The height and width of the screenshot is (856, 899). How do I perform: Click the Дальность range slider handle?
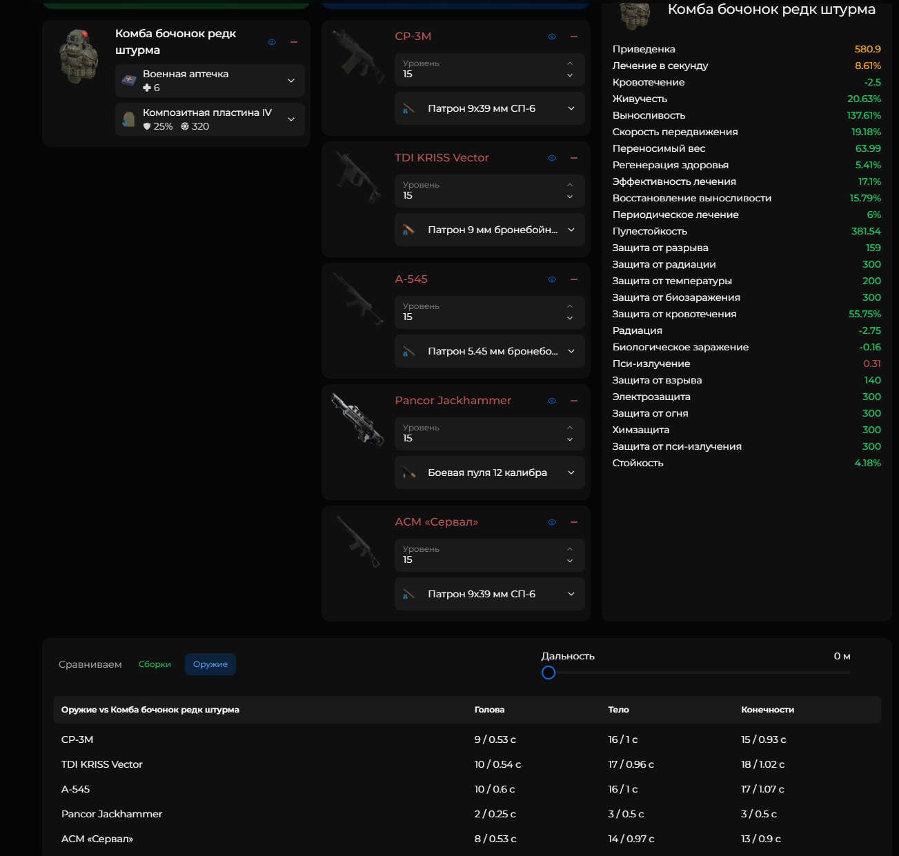(549, 673)
